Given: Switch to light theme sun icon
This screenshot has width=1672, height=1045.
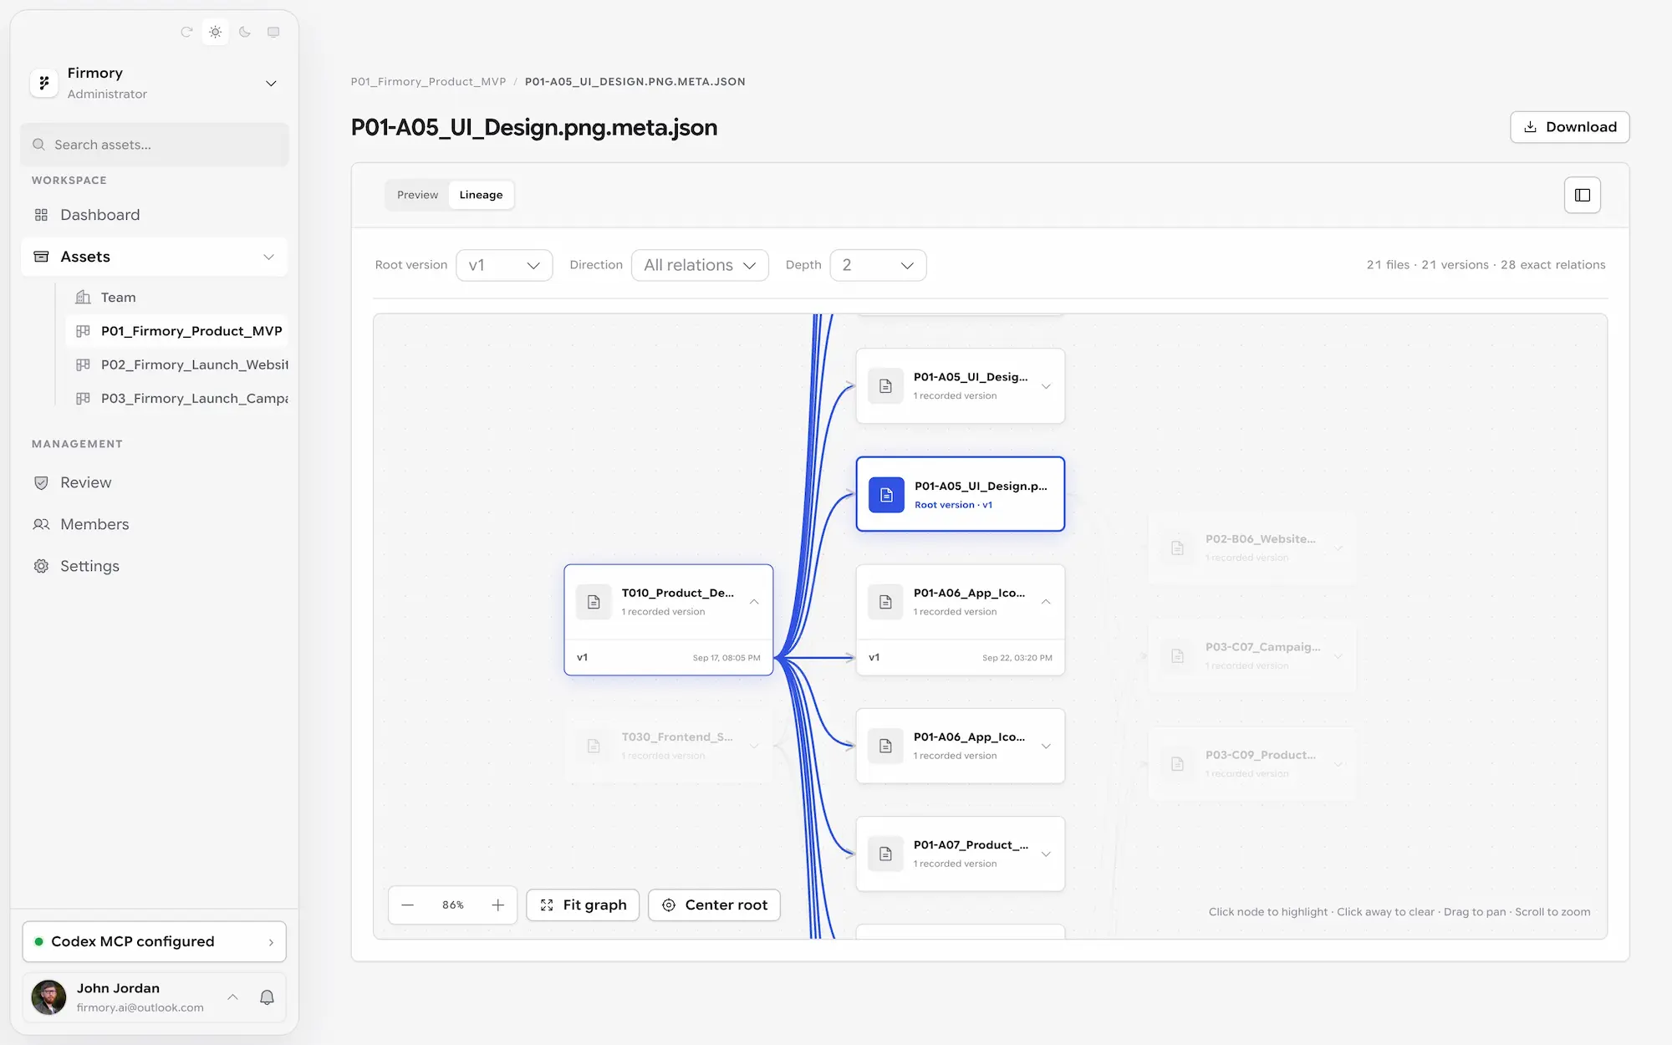Looking at the screenshot, I should point(216,32).
